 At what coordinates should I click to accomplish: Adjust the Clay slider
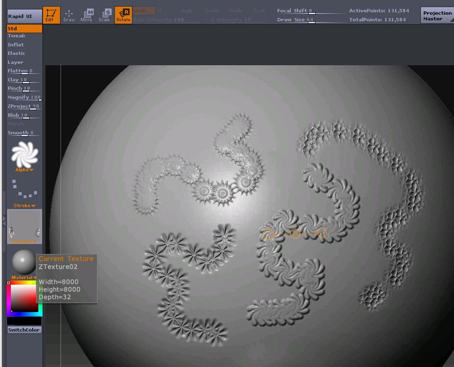coord(24,80)
